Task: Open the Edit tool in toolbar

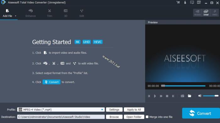Action: (82, 13)
